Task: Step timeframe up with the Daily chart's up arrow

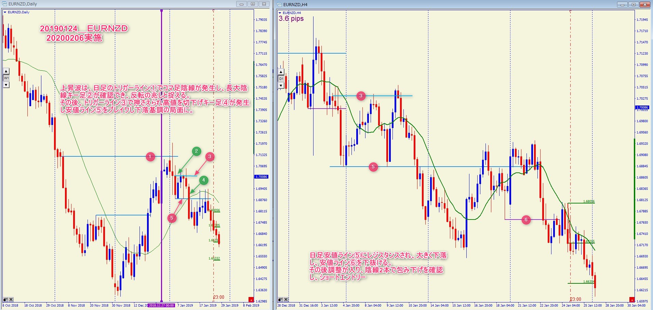Action: point(6,71)
